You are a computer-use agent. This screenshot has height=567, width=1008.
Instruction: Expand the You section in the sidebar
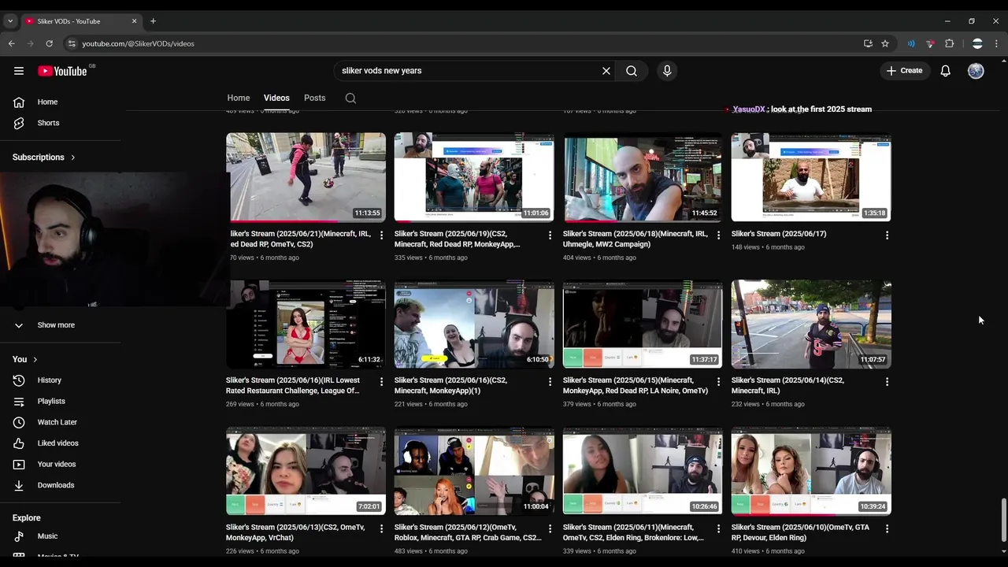pos(25,359)
